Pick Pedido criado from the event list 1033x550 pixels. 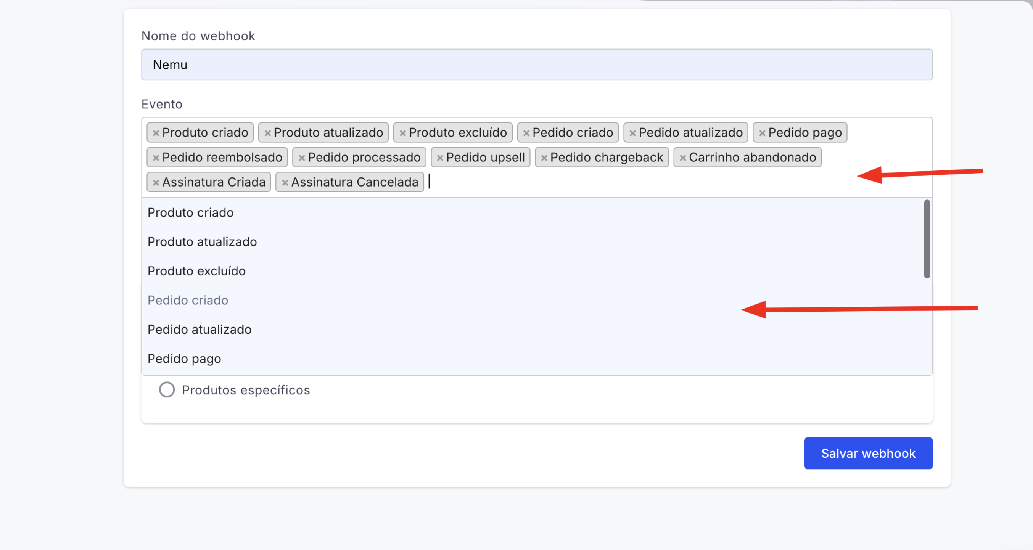188,300
